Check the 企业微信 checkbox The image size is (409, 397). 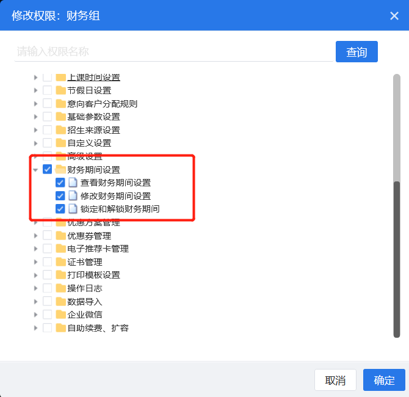tap(47, 315)
